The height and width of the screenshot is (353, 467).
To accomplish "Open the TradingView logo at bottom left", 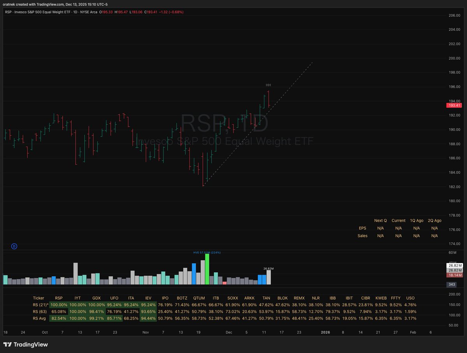I will 26,344.
